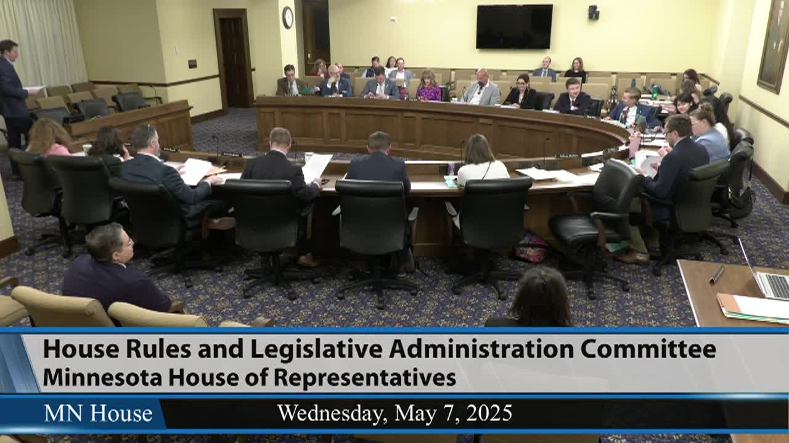The image size is (789, 443).
Task: Click the House Rules and Legislative Administration Committee title
Action: [379, 349]
